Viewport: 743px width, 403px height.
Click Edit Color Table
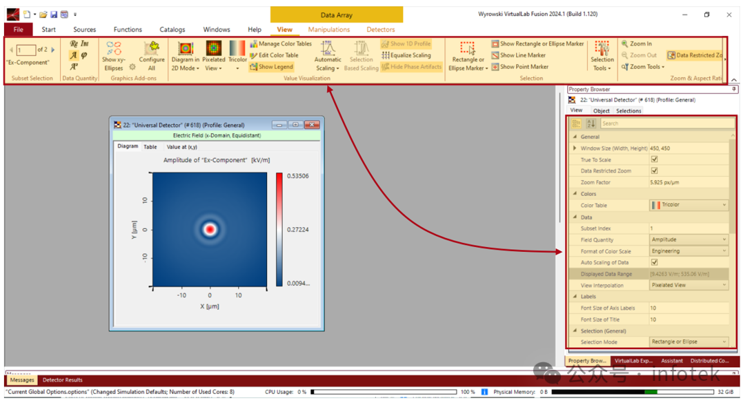[275, 55]
